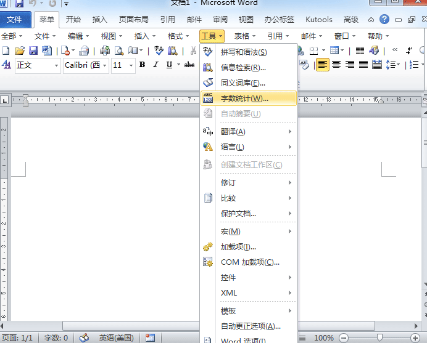Viewport: 427px width, 343px height.
Task: Toggle Italic formatting
Action: (x=155, y=65)
